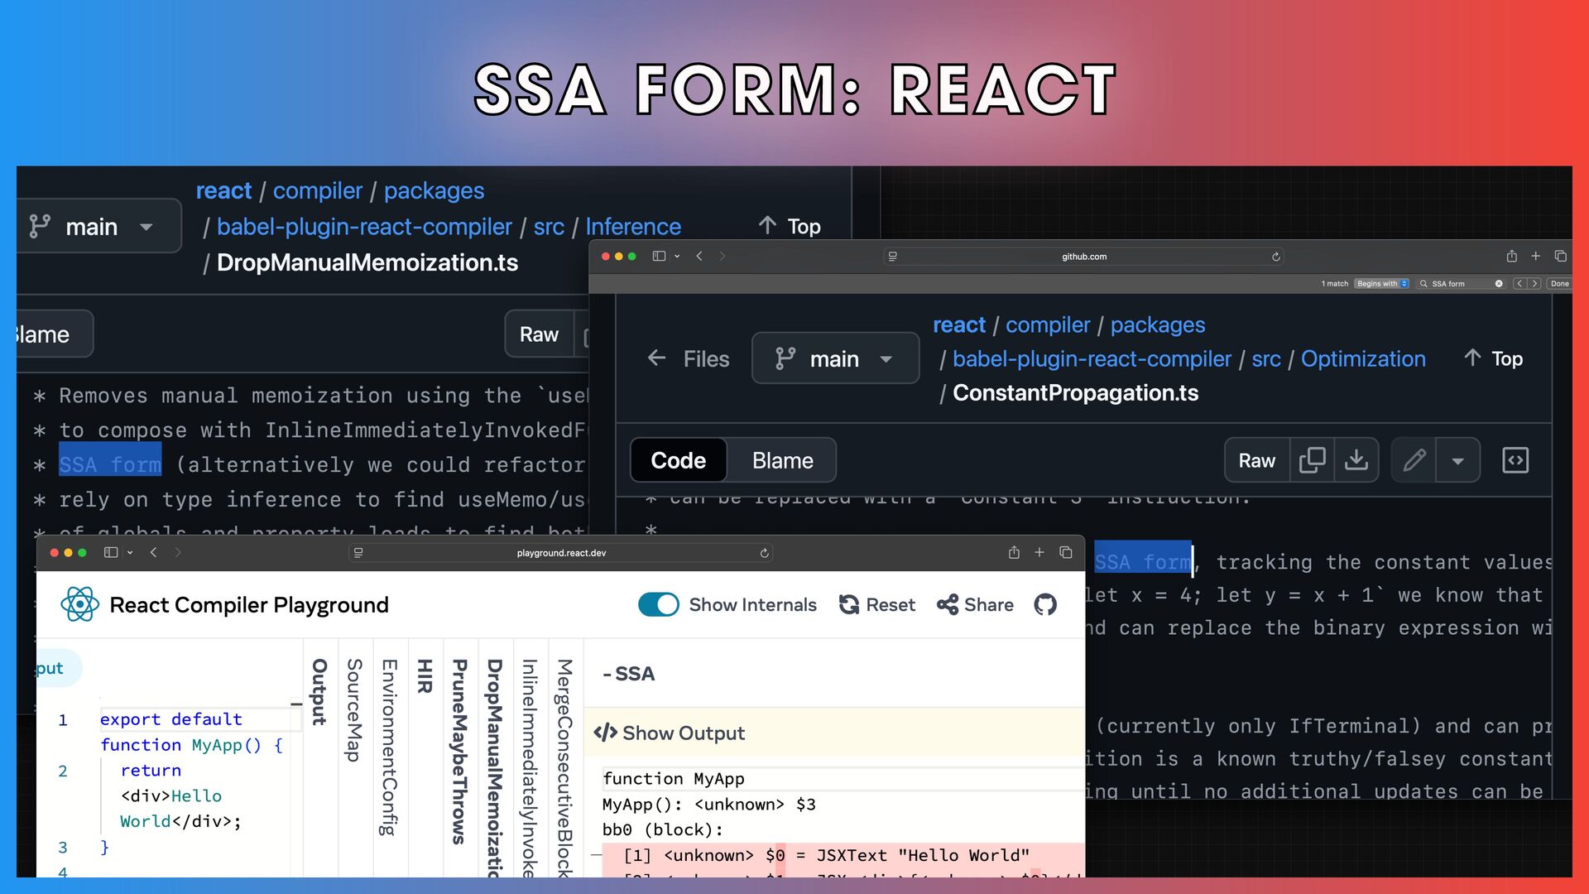Click Show Output header
Image resolution: width=1589 pixels, height=894 pixels.
click(683, 733)
